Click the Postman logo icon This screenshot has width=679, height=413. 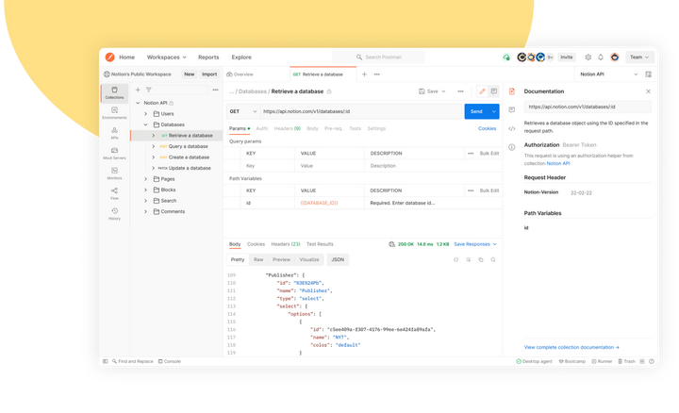110,58
